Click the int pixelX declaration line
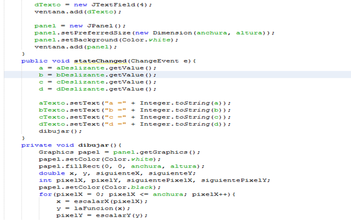The height and width of the screenshot is (220, 351). coord(154,180)
